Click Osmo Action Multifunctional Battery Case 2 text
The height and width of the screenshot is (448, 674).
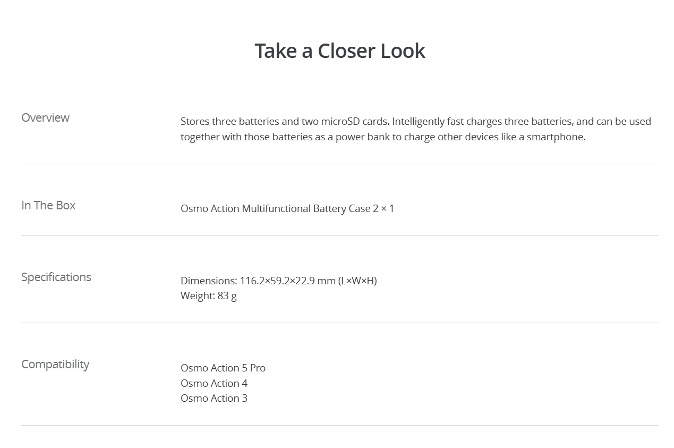click(279, 208)
